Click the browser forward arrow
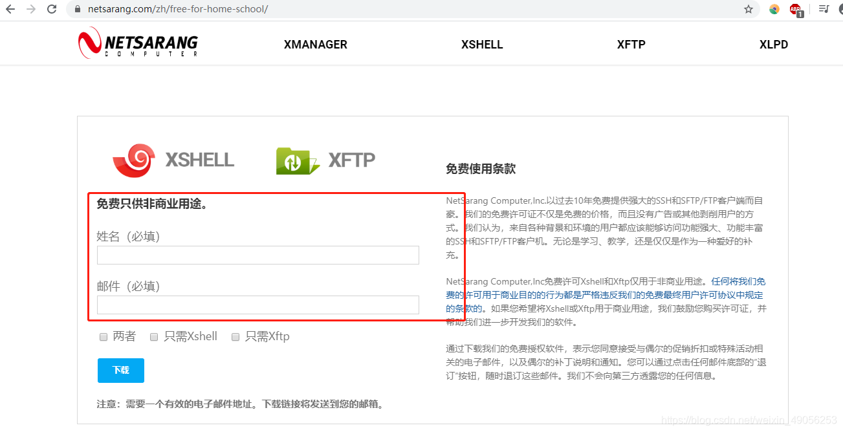Viewport: 843px width, 432px height. click(x=31, y=9)
